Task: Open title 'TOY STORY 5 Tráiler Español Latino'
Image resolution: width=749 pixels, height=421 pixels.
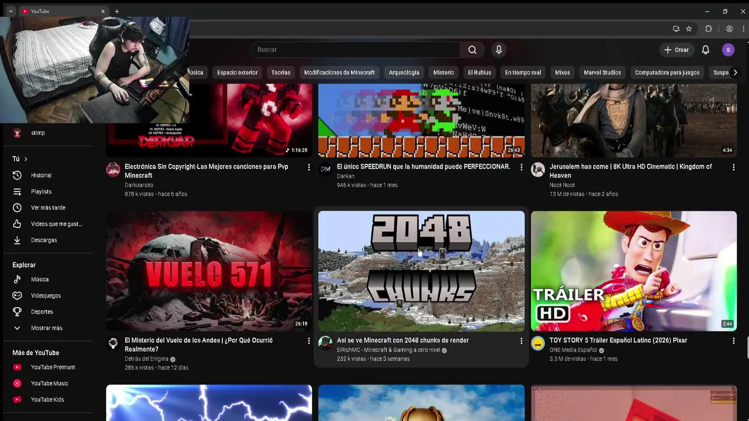Action: (618, 340)
